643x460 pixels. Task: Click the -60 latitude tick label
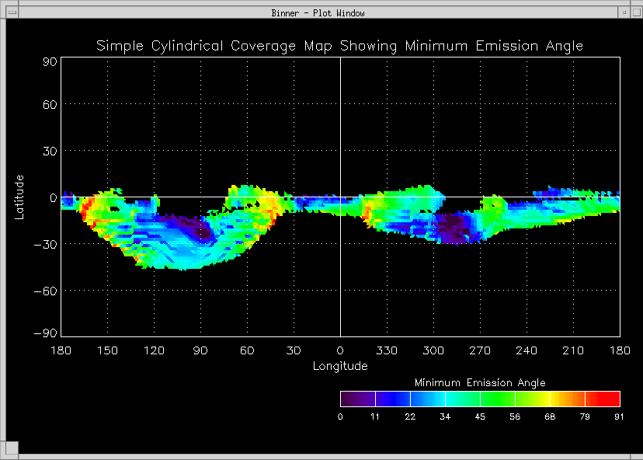point(39,290)
